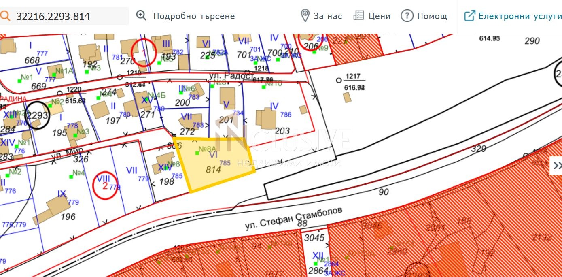Click parcel number 195 on the map
The image size is (562, 277).
(59, 132)
